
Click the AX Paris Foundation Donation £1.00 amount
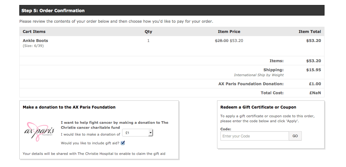[x=315, y=84]
